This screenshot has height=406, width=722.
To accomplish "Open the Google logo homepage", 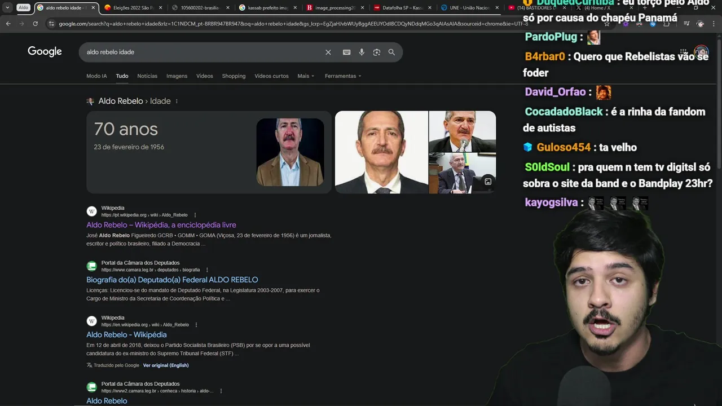I will coord(45,52).
